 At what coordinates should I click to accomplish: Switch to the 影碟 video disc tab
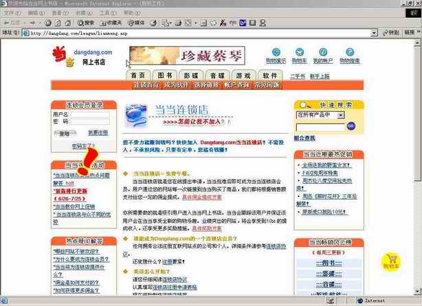coord(191,75)
